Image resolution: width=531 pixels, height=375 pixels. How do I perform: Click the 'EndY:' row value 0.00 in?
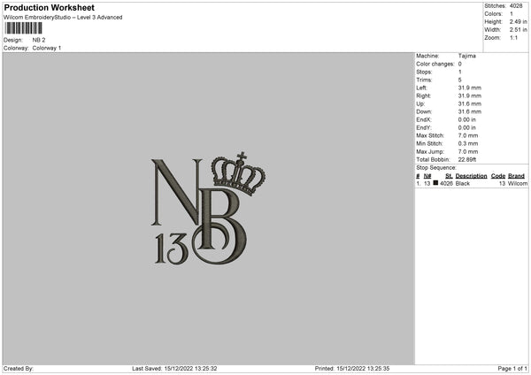(467, 128)
